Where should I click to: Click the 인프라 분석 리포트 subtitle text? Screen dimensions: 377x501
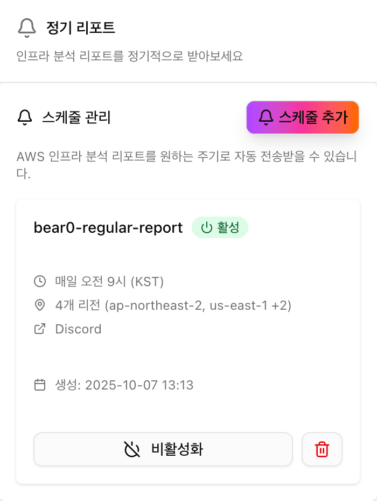pos(129,56)
